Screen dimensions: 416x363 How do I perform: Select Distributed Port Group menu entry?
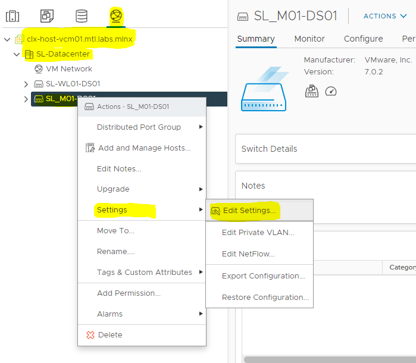point(142,127)
